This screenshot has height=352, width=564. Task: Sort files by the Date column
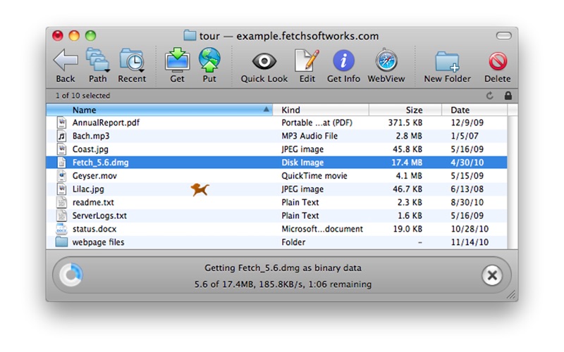pyautogui.click(x=474, y=110)
